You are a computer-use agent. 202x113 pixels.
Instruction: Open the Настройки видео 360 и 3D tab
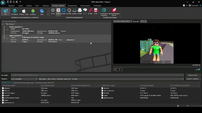pos(45,83)
